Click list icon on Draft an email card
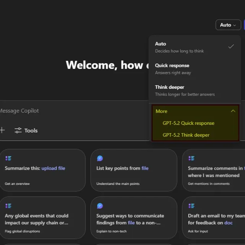 [191, 206]
